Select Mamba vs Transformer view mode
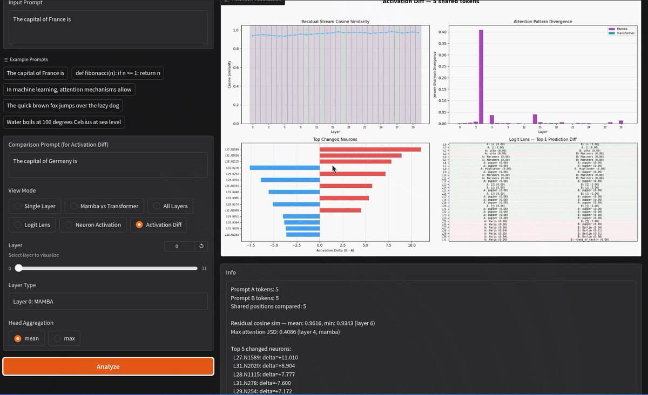Viewport: 648px width, 395px height. tap(104, 206)
